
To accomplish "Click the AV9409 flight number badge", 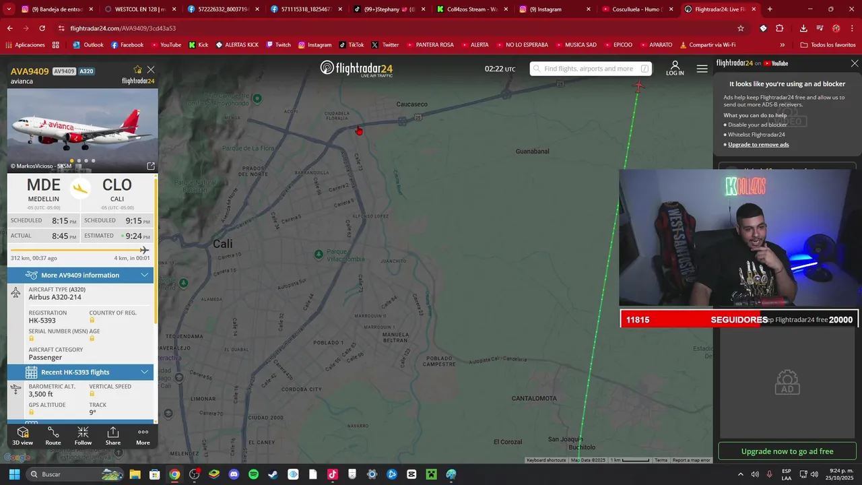I will [x=64, y=71].
